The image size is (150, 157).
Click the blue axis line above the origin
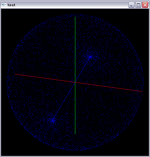82,70
